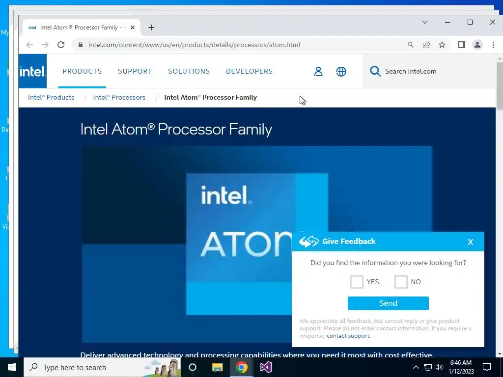This screenshot has height=377, width=503.
Task: Open the SUPPORT menu
Action: pyautogui.click(x=135, y=71)
